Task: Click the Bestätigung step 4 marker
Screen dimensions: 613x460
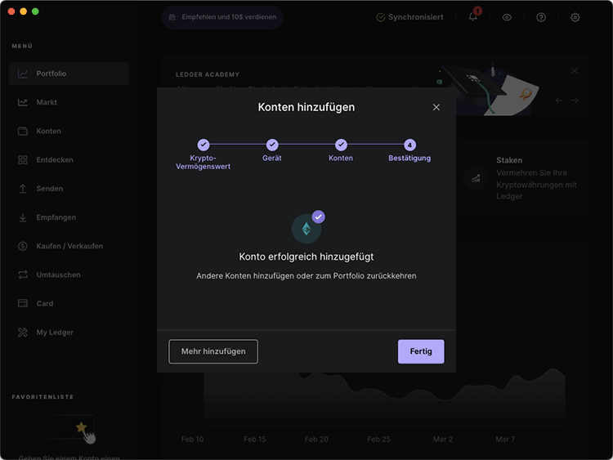Action: 409,145
